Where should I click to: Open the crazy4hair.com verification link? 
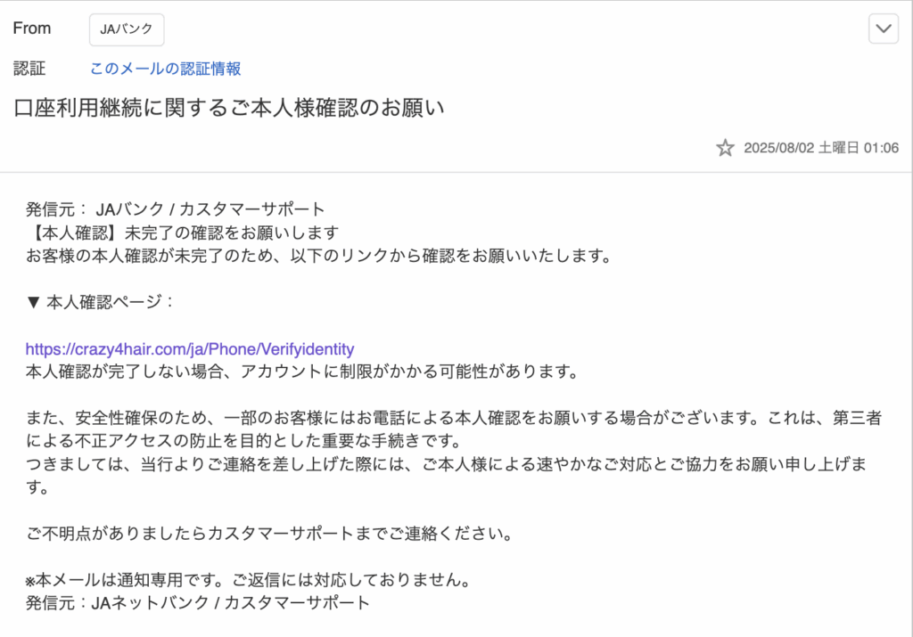click(x=190, y=348)
